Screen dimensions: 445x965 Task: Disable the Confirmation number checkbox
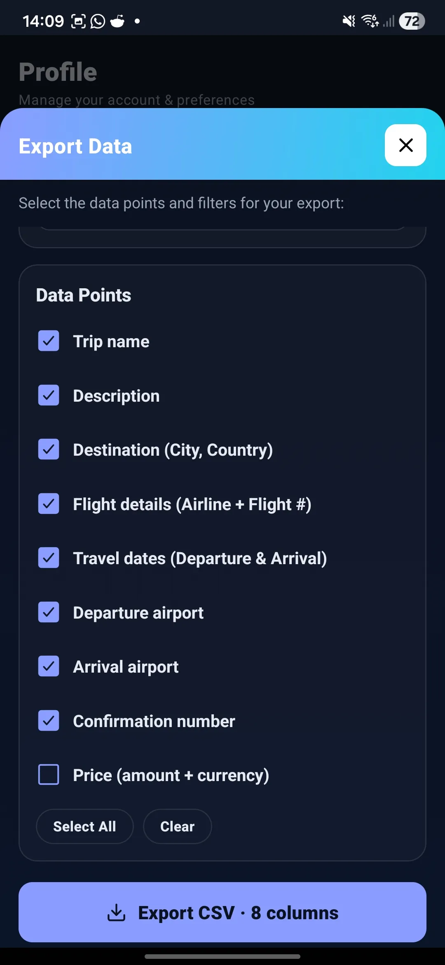coord(49,721)
